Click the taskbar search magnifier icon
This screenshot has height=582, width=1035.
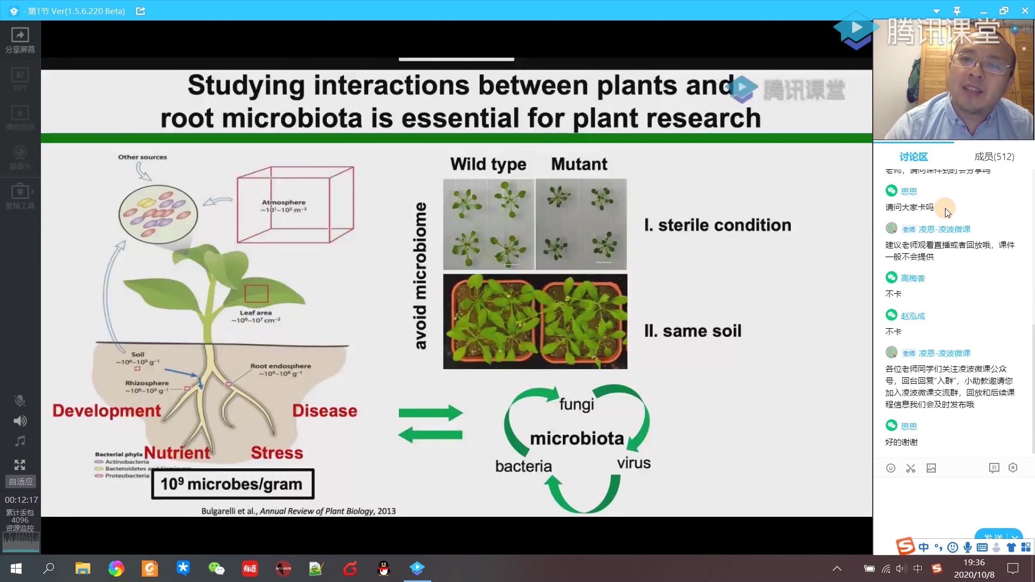pyautogui.click(x=49, y=569)
